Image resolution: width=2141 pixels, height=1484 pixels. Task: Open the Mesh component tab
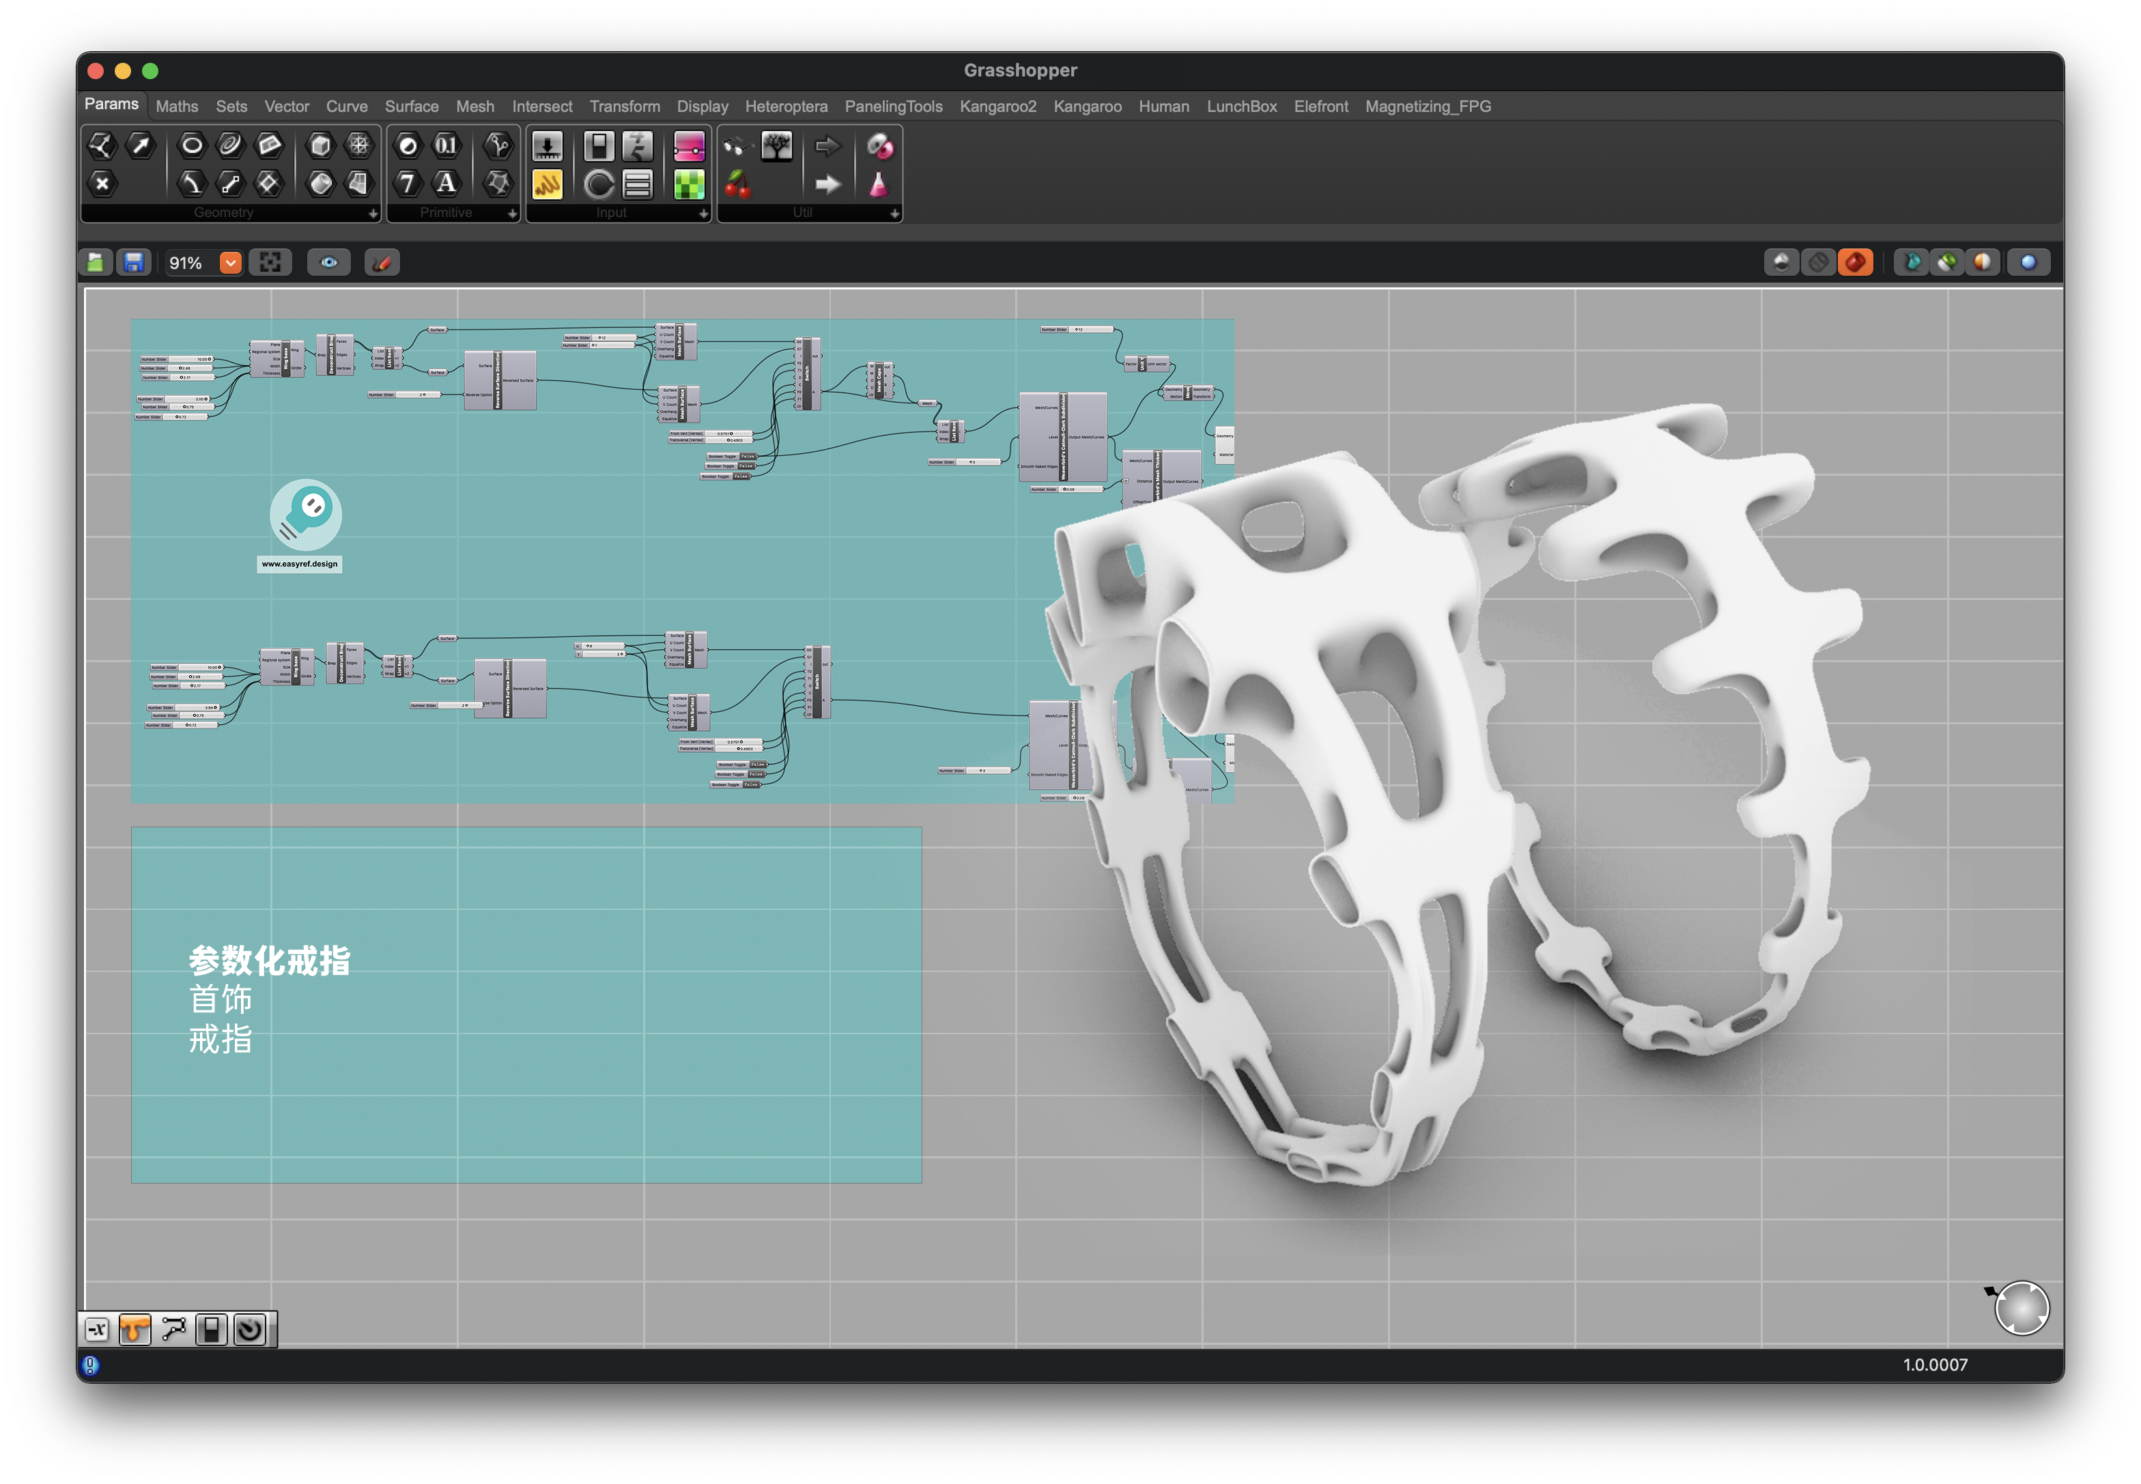[474, 107]
